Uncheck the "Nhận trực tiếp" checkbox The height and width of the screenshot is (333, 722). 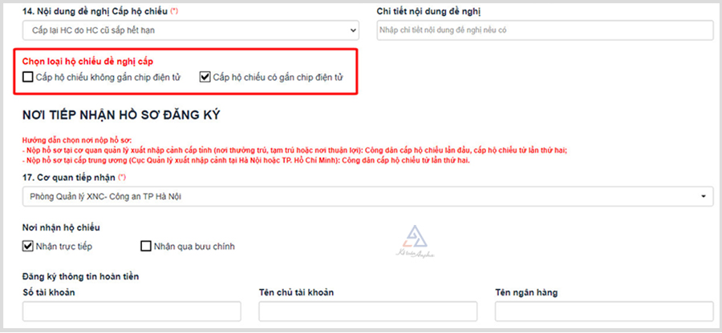[29, 246]
